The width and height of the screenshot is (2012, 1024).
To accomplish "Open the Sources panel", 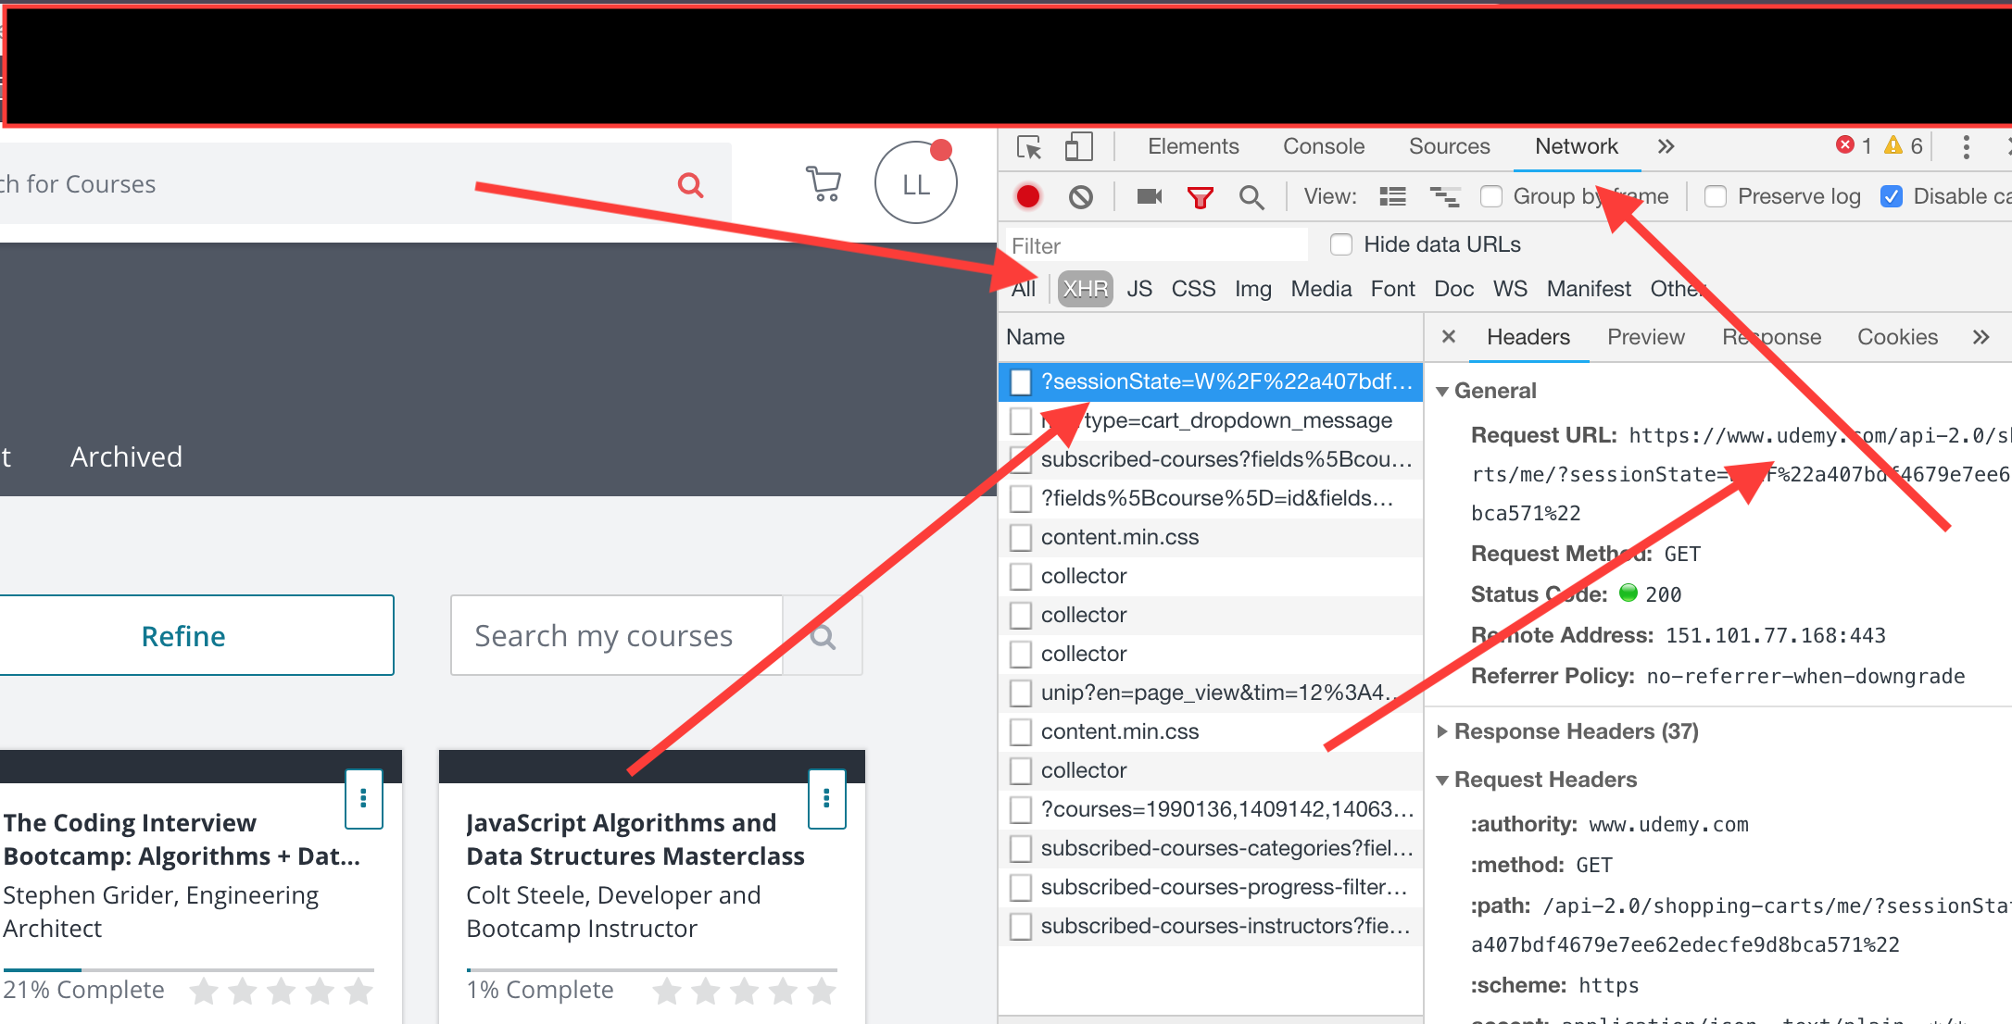I will pyautogui.click(x=1450, y=146).
